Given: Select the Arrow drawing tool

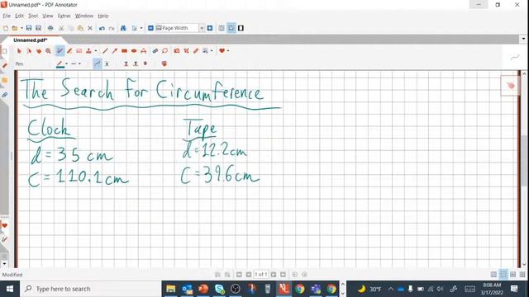Looking at the screenshot, I should 115,51.
